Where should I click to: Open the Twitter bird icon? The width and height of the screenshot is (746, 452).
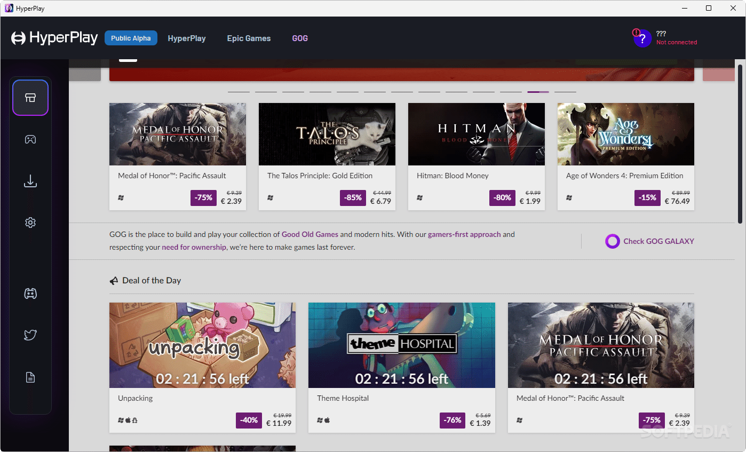coord(30,335)
